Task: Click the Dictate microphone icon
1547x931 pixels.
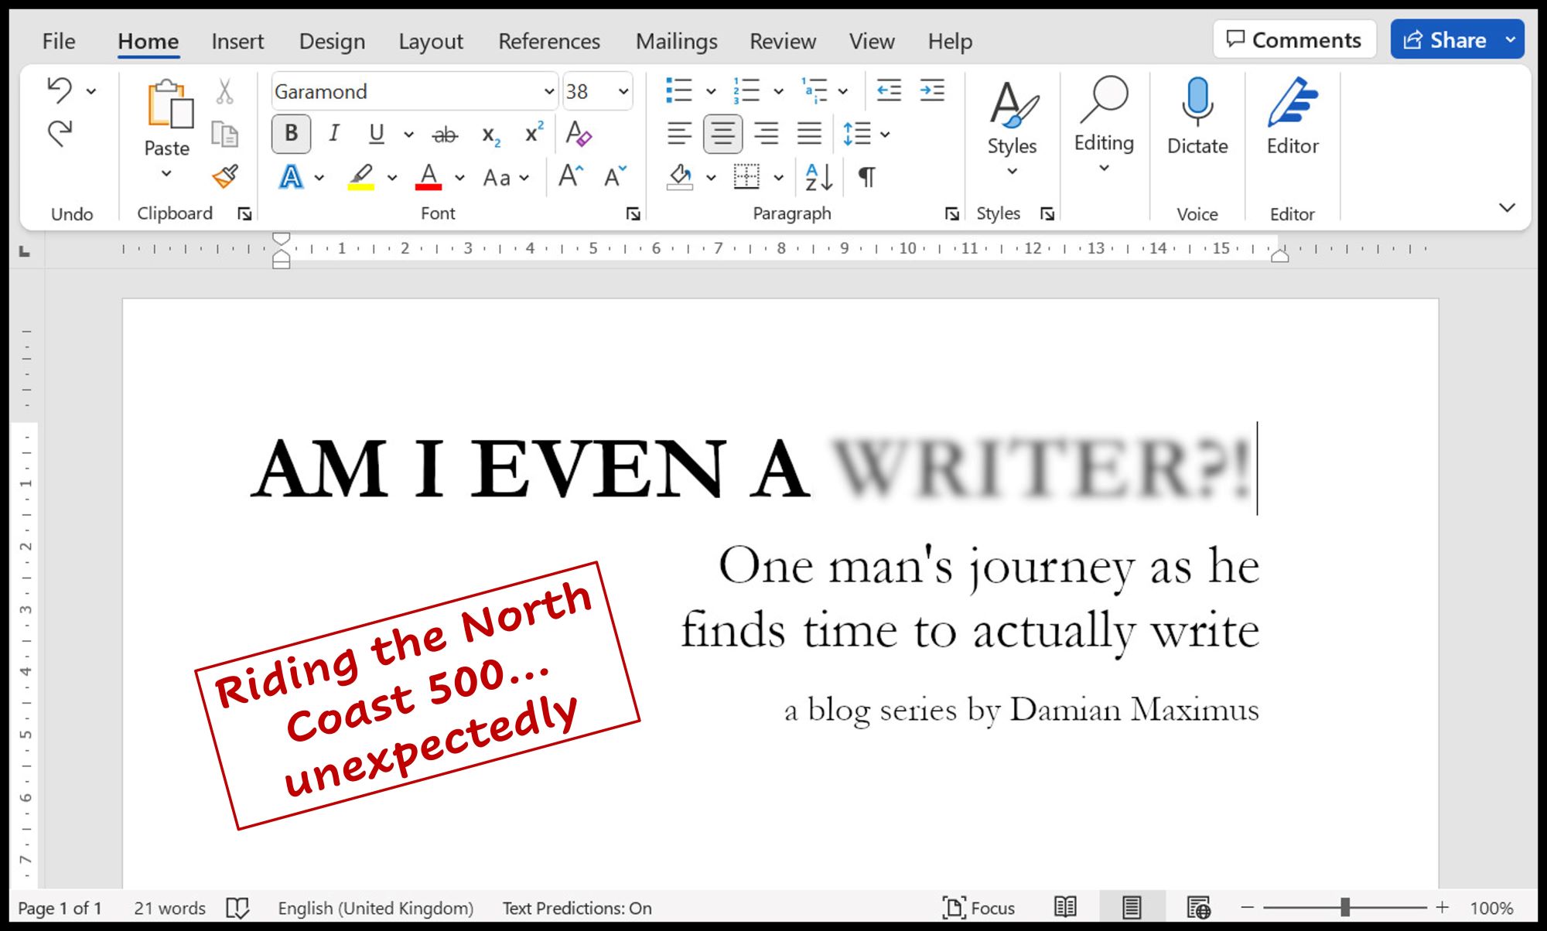Action: point(1197,102)
